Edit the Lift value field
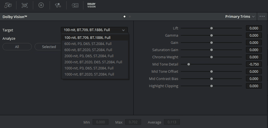The height and width of the screenshot is (128, 268). click(x=254, y=28)
